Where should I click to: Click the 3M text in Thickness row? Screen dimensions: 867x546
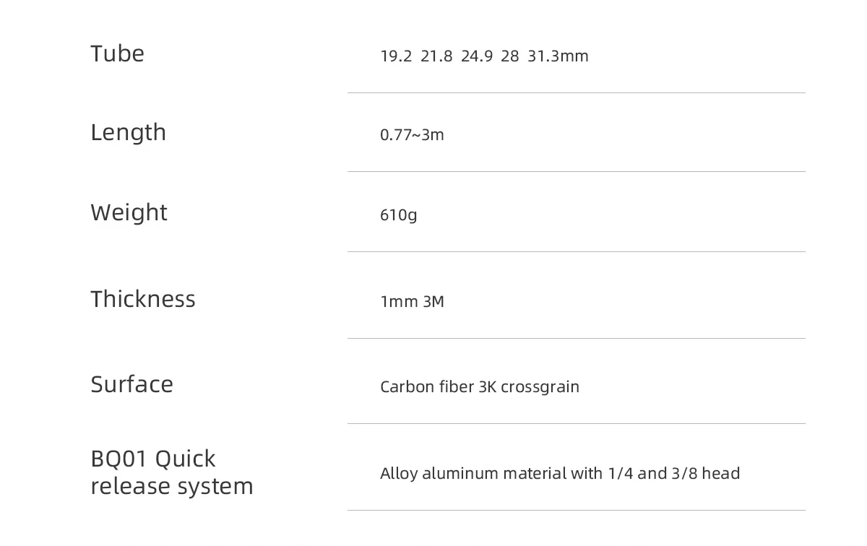coord(433,302)
